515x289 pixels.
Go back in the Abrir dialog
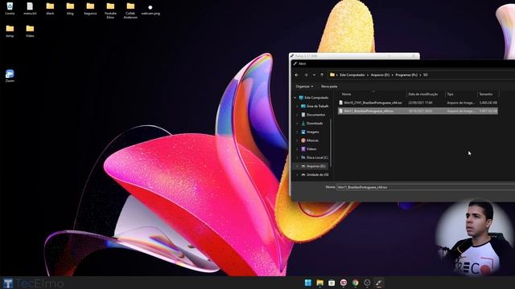click(x=297, y=75)
